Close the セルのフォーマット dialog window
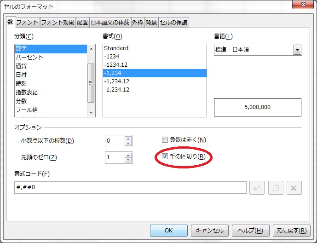The width and height of the screenshot is (317, 243). 303,5
